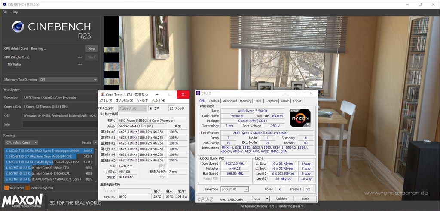
Task: Open the ファイル(F) menu in Core Temp
Action: coord(106,101)
